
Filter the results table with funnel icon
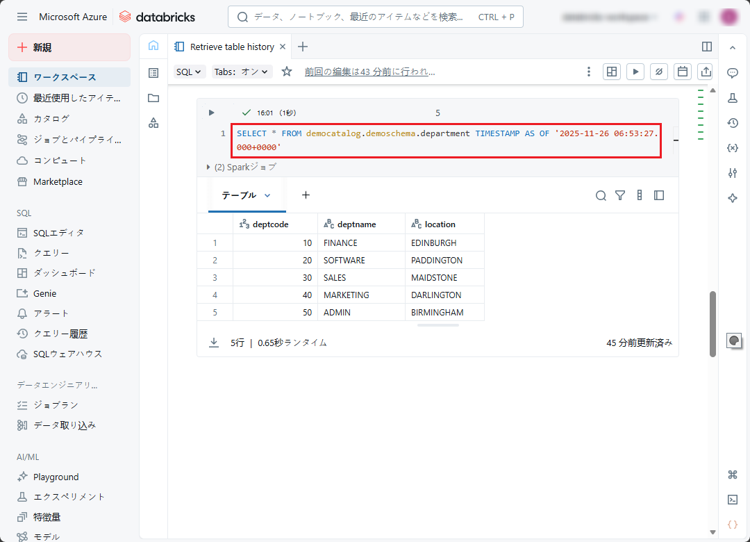(620, 195)
